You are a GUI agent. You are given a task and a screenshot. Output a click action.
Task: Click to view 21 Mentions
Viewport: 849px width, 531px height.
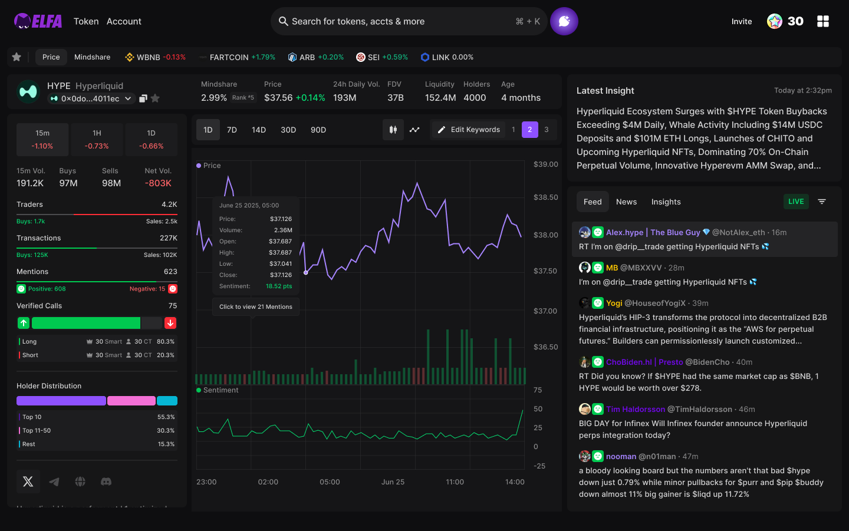tap(256, 306)
